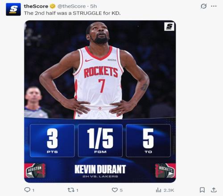223x196 pixels.
Task: Click the Grok explain-post icon
Action: pos(203,6)
